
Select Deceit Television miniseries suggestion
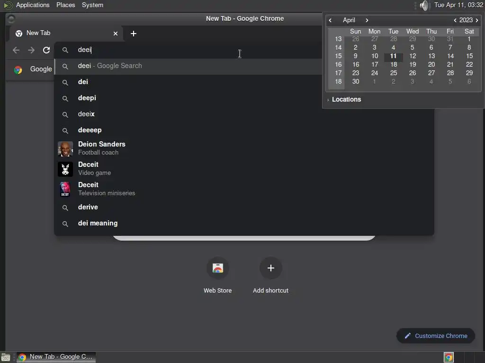pyautogui.click(x=244, y=189)
